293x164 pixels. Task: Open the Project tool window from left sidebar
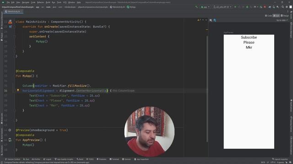2,36
